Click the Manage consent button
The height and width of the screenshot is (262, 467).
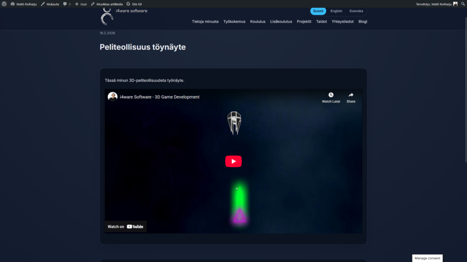[427, 258]
